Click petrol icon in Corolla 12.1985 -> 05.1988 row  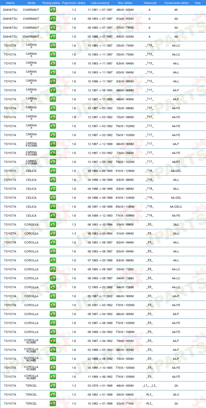53,287
